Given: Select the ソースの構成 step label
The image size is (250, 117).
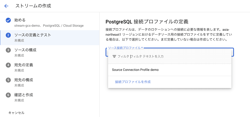Looking at the screenshot, I should click(x=25, y=50).
